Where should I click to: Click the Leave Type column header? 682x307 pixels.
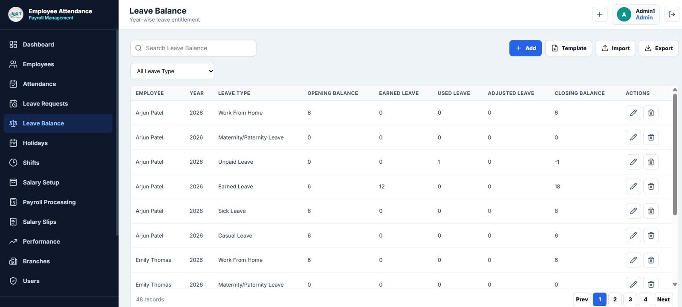(234, 93)
